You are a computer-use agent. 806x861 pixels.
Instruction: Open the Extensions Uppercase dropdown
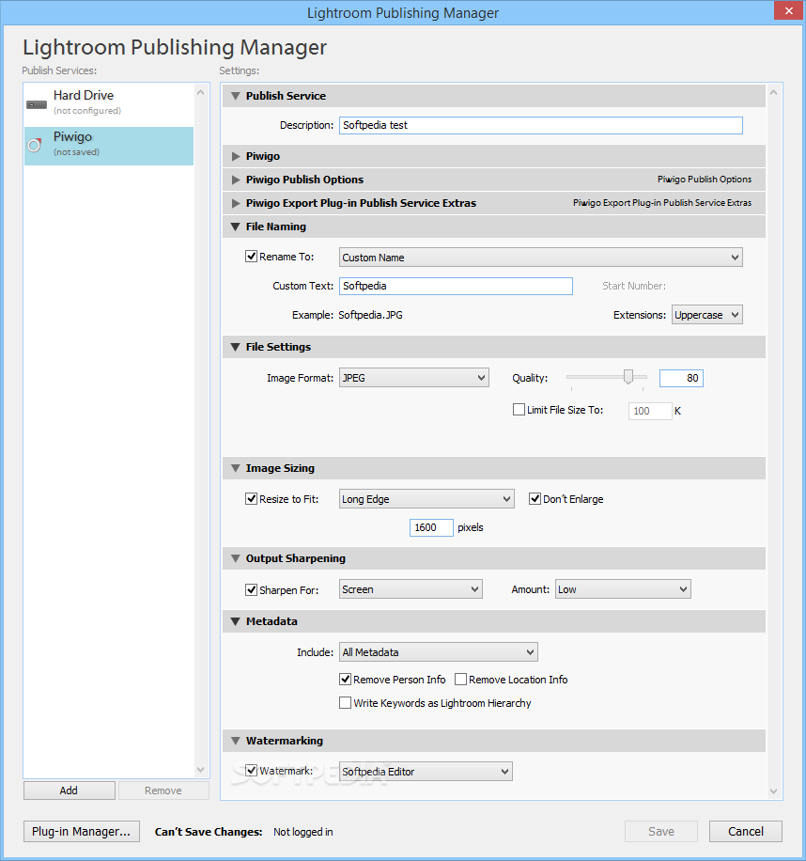point(706,315)
